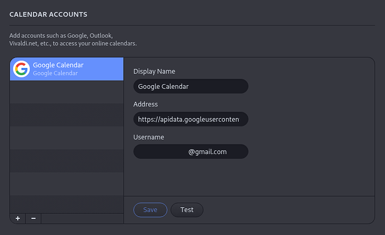385x235 pixels.
Task: Click the CALENDAR ACCOUNTS section heading
Action: pyautogui.click(x=49, y=13)
